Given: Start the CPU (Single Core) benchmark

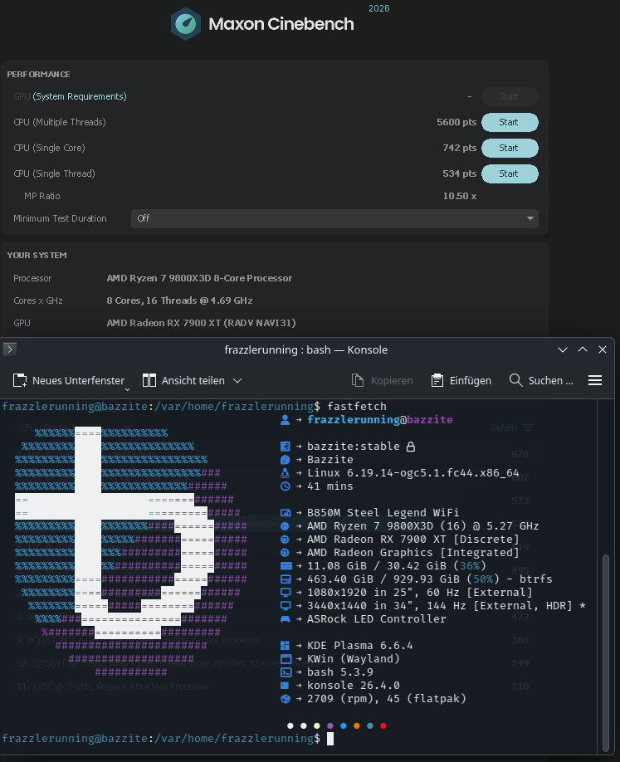Looking at the screenshot, I should 510,149.
